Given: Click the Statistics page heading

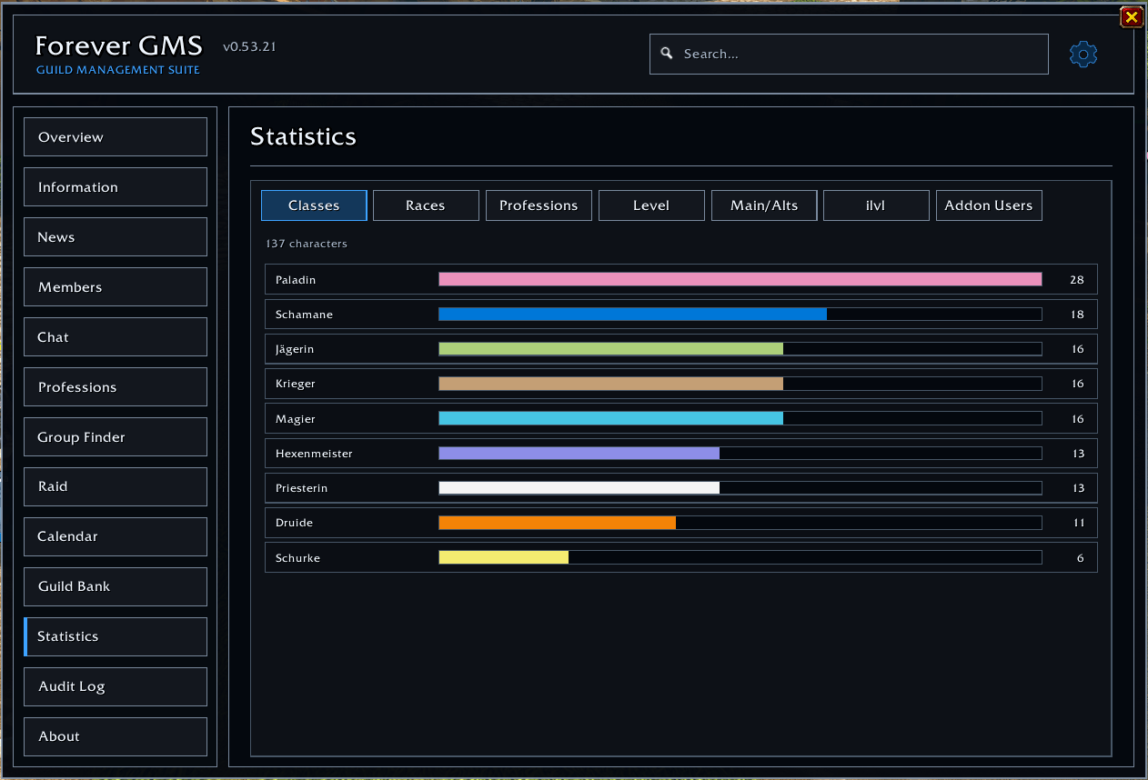Looking at the screenshot, I should click(x=303, y=136).
